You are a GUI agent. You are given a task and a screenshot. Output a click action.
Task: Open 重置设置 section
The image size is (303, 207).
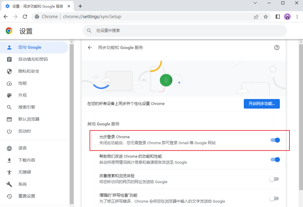click(x=34, y=196)
